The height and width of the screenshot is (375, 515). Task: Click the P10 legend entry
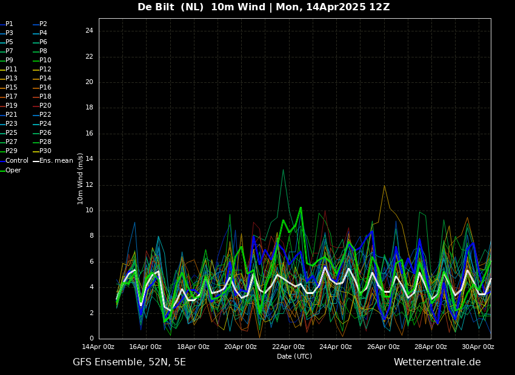pyautogui.click(x=45, y=60)
